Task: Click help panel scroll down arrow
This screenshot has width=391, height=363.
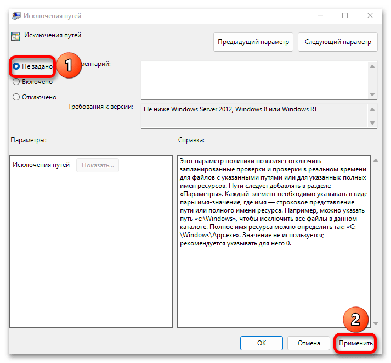Action: click(376, 323)
